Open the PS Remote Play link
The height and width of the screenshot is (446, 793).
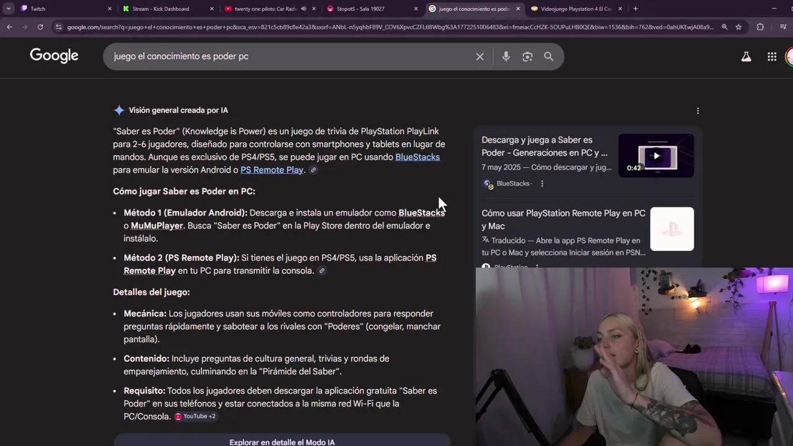point(272,170)
